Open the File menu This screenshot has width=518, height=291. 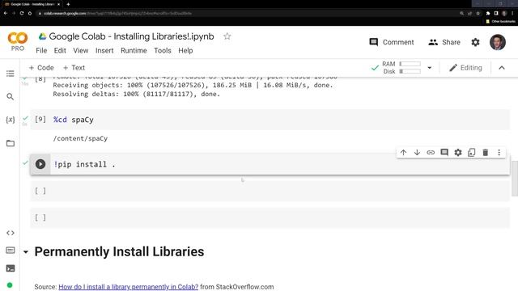(41, 50)
